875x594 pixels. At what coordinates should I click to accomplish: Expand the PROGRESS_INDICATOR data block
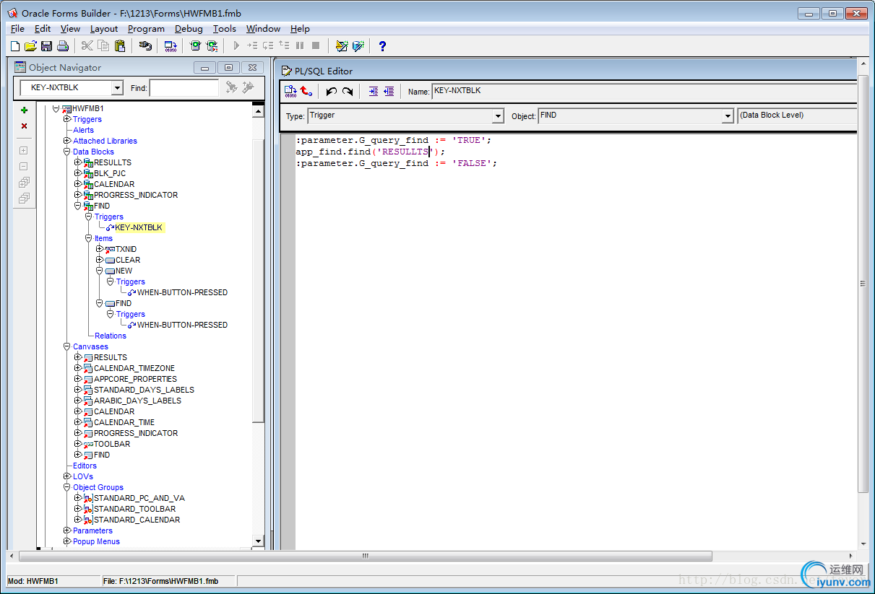(x=78, y=195)
